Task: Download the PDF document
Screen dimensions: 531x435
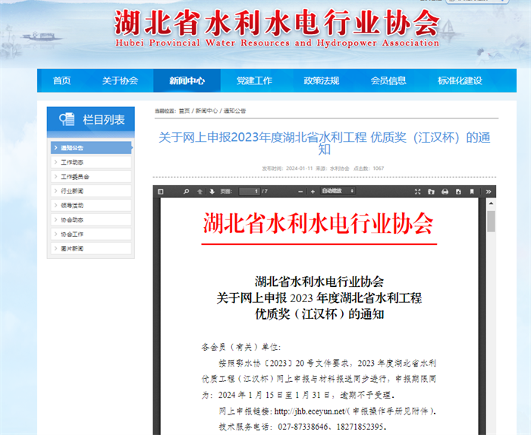Action: [x=458, y=192]
